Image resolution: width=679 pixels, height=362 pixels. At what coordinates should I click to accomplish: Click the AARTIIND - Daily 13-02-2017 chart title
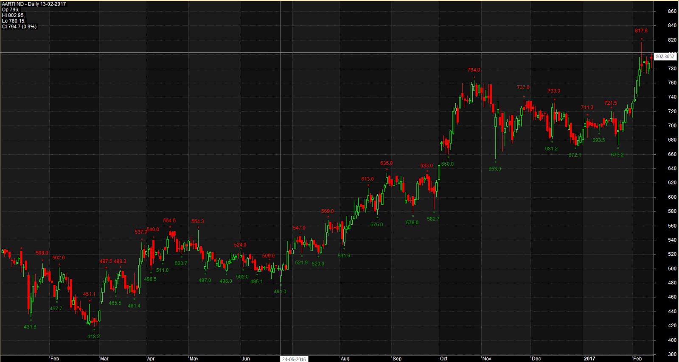coord(34,4)
